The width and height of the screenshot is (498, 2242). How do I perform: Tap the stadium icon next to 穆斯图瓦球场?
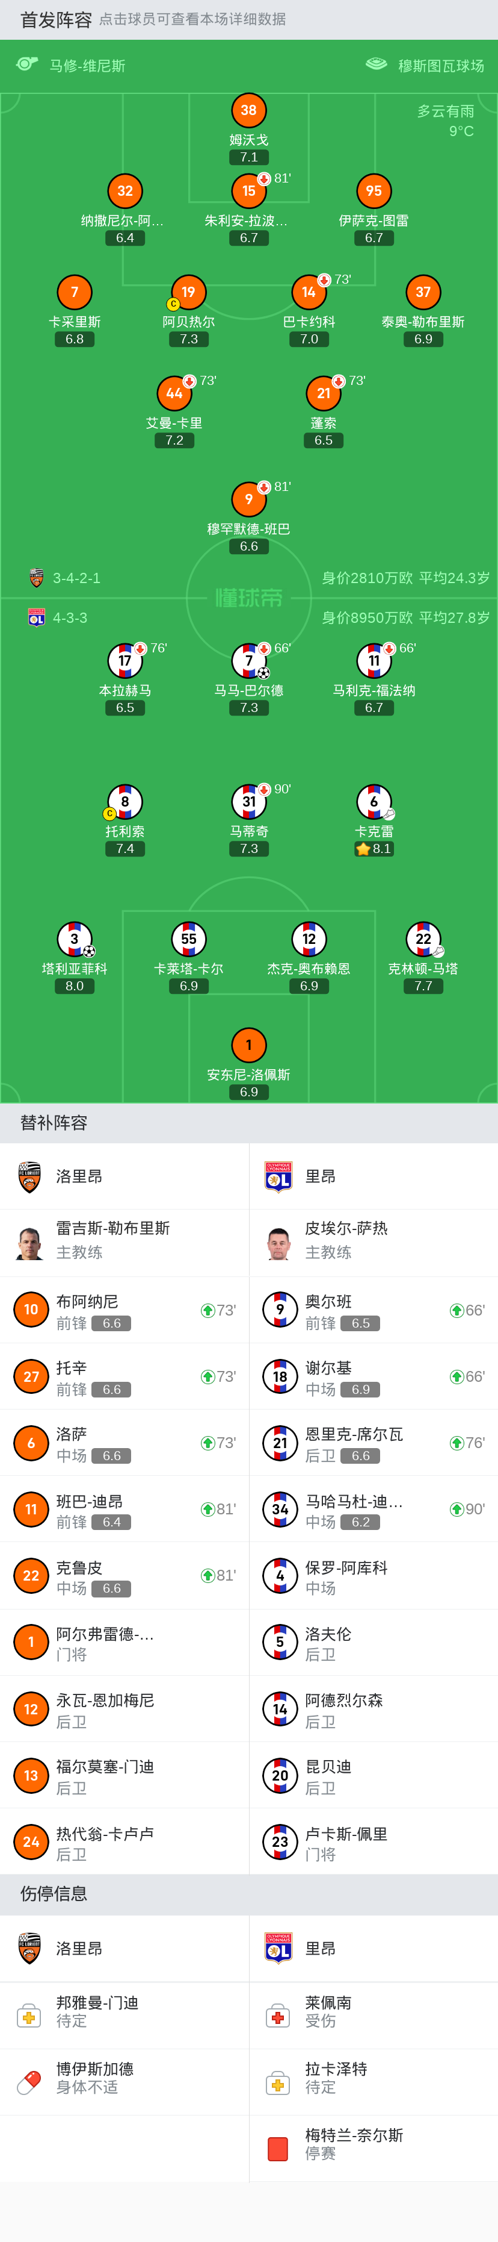click(x=377, y=64)
